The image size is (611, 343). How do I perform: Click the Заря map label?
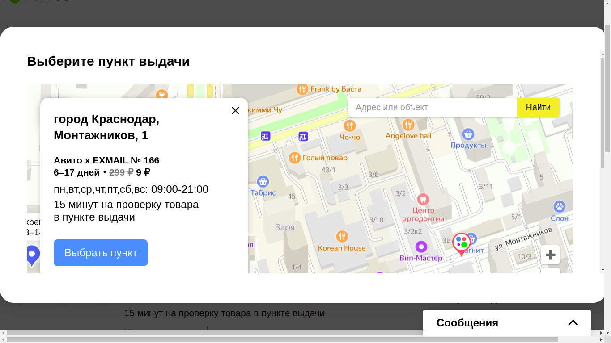pyautogui.click(x=285, y=227)
